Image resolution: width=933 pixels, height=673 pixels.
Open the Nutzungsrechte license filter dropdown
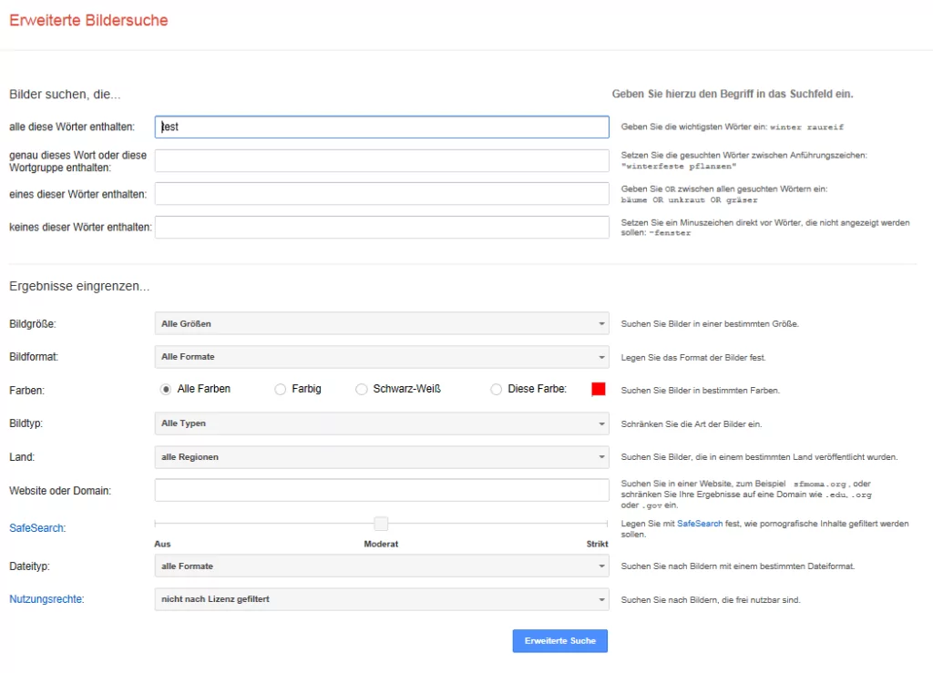click(381, 599)
